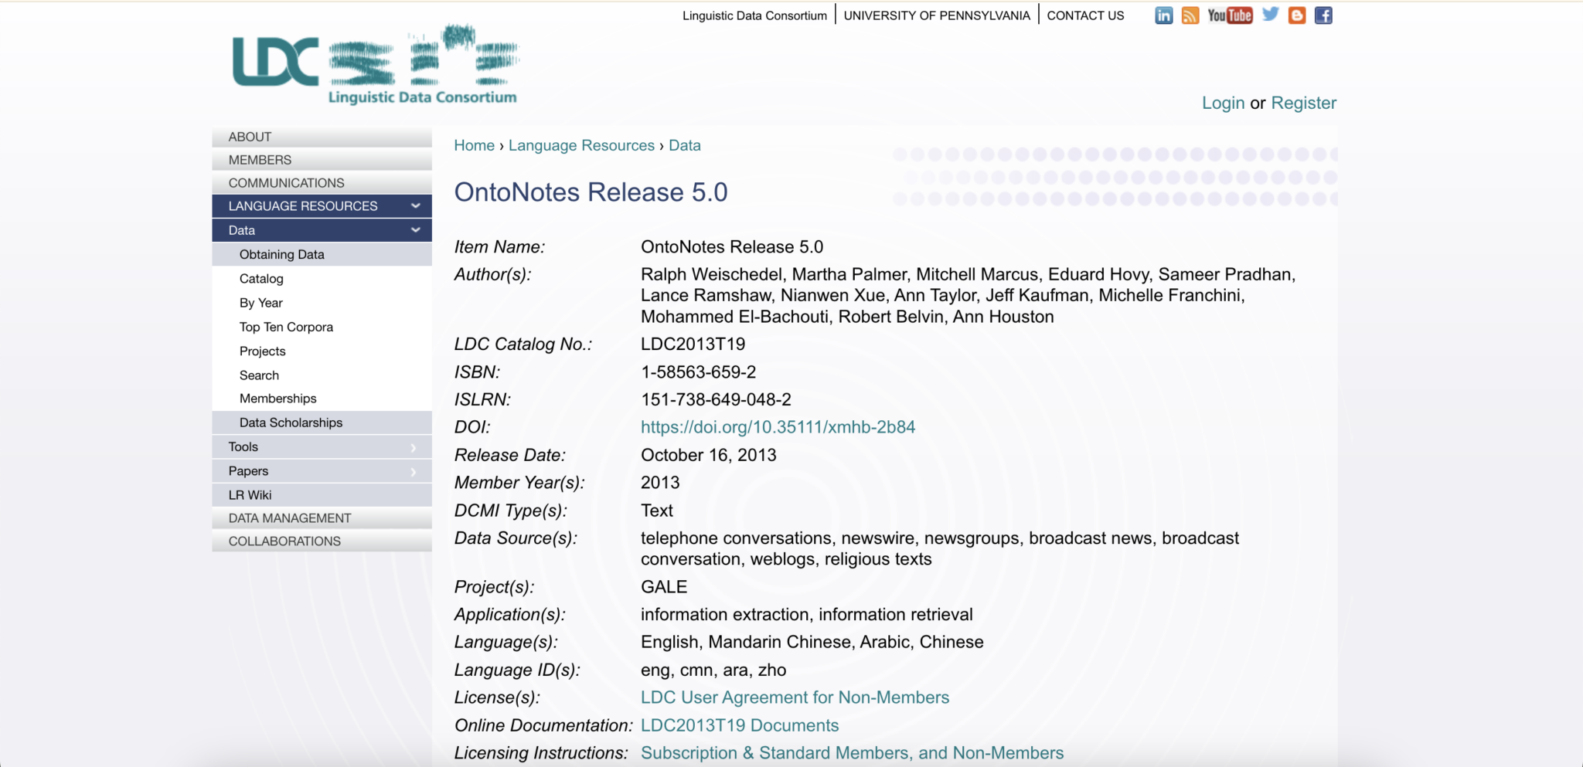The image size is (1583, 767).
Task: Open the LinkedIn social icon
Action: pos(1163,15)
